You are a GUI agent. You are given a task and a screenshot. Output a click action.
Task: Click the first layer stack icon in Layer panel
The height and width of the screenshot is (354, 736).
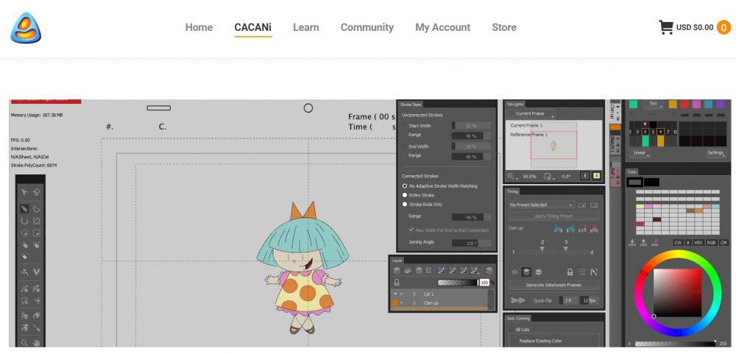pyautogui.click(x=397, y=270)
